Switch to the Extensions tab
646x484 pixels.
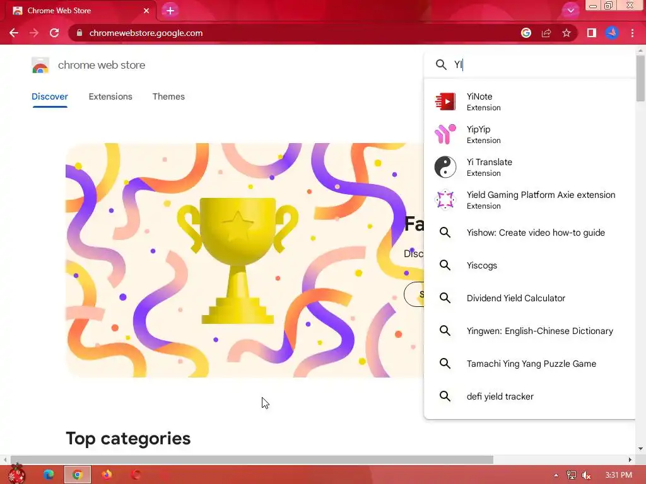(110, 96)
